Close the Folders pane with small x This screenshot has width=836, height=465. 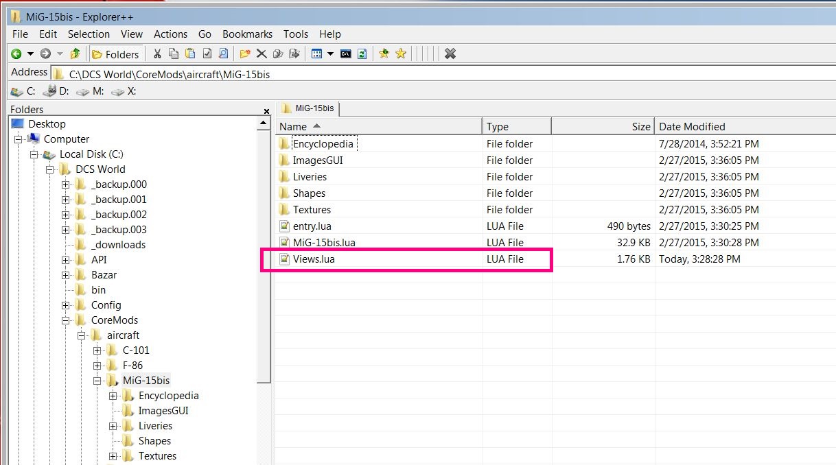pyautogui.click(x=266, y=111)
